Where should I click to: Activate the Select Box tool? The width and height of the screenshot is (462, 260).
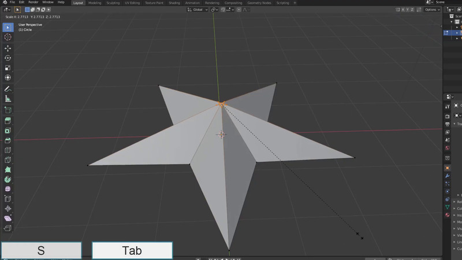(x=8, y=27)
